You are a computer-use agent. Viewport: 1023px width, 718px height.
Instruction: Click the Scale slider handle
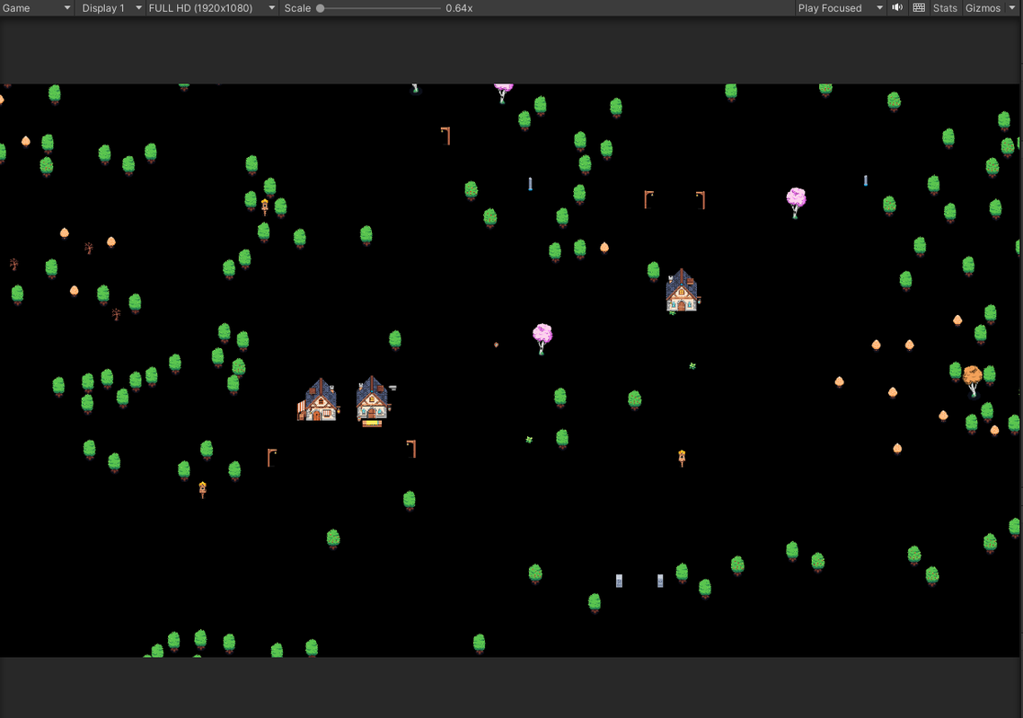tap(321, 8)
